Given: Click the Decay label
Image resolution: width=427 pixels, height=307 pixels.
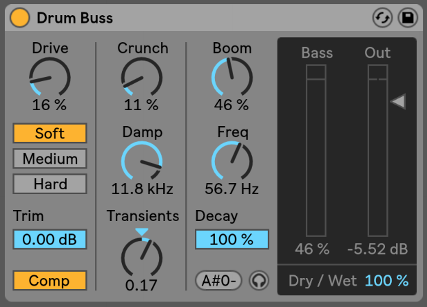Looking at the screenshot, I should coord(216,217).
